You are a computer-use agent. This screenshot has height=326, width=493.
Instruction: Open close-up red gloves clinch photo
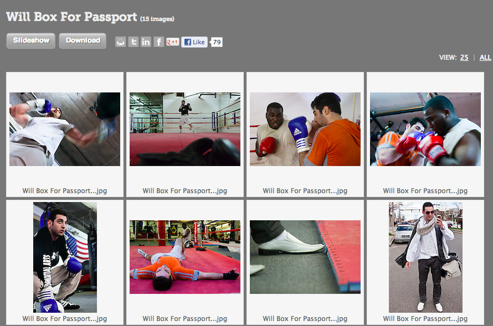tap(425, 129)
